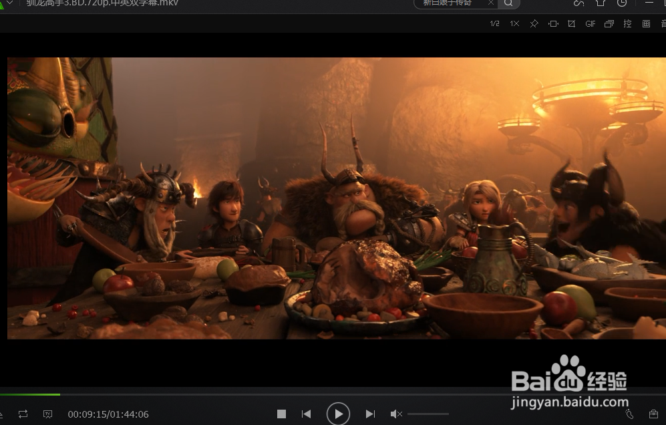Skip to the previous video
666x425 pixels.
(306, 414)
